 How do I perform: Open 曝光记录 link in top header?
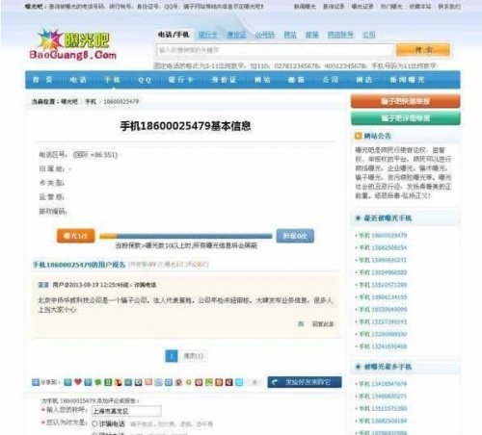362,7
